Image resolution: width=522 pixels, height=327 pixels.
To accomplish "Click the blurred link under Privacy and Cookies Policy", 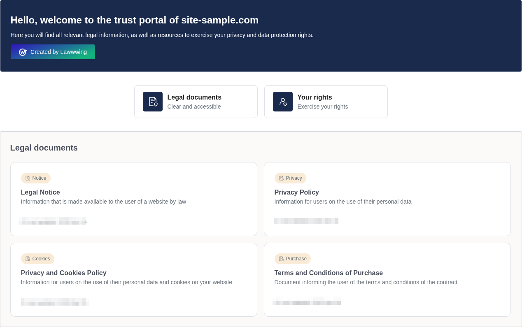I will (x=54, y=301).
